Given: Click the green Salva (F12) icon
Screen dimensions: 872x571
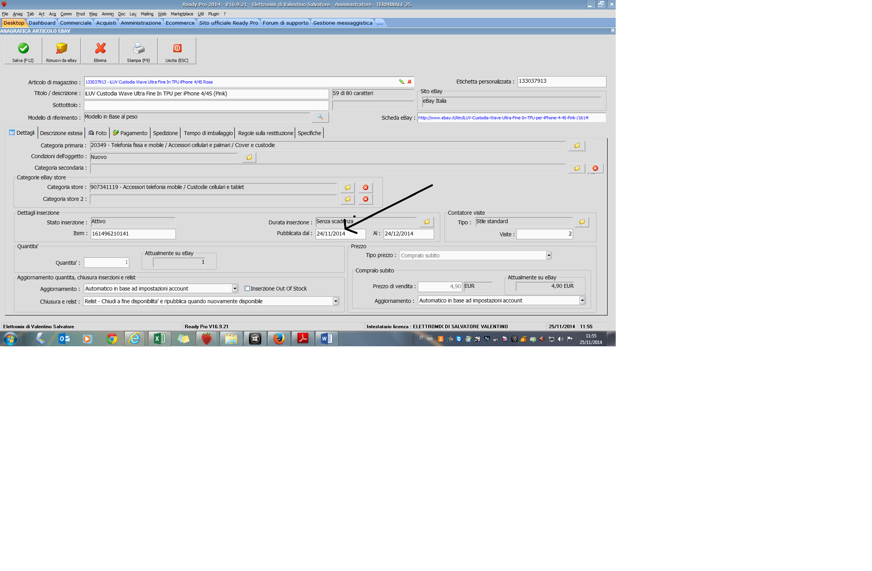Looking at the screenshot, I should (x=23, y=49).
